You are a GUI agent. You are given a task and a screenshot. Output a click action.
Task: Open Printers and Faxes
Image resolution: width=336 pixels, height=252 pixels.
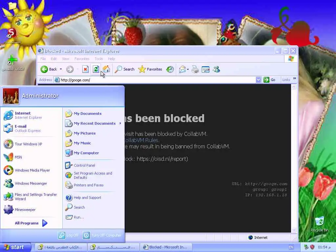(x=94, y=185)
